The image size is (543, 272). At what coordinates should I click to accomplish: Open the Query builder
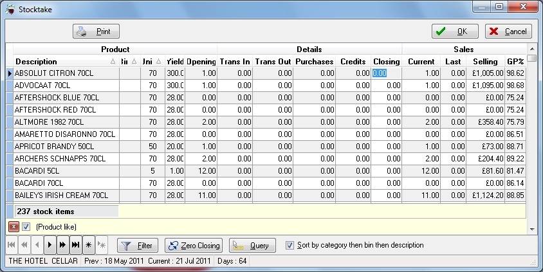coord(252,246)
